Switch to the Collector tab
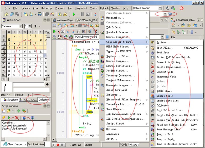 (x=43, y=100)
